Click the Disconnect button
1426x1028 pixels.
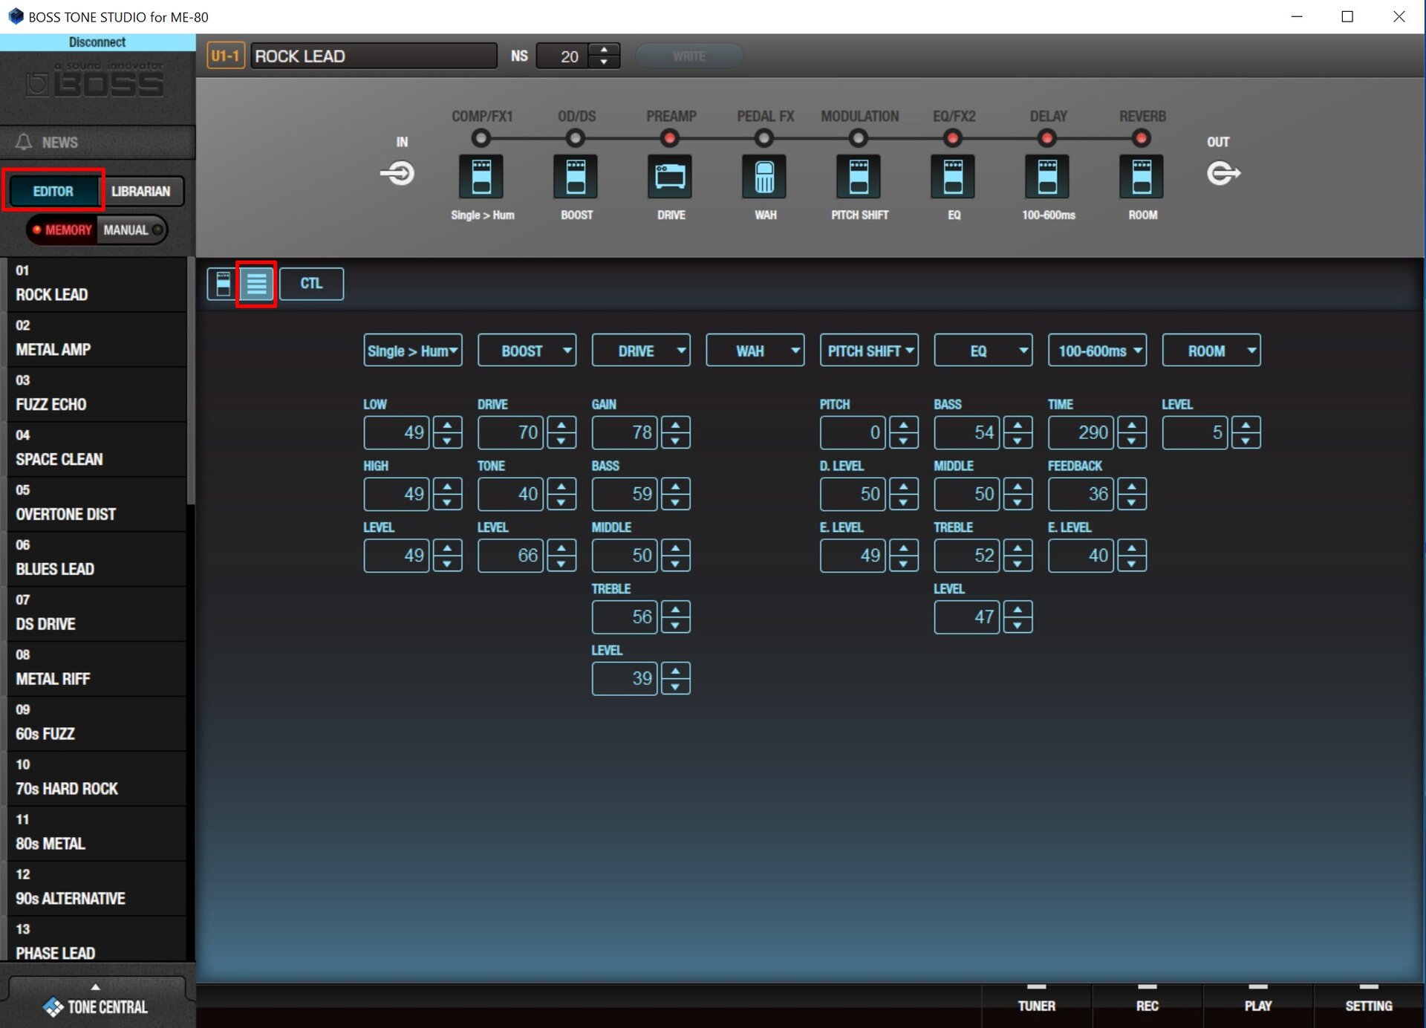(x=97, y=42)
